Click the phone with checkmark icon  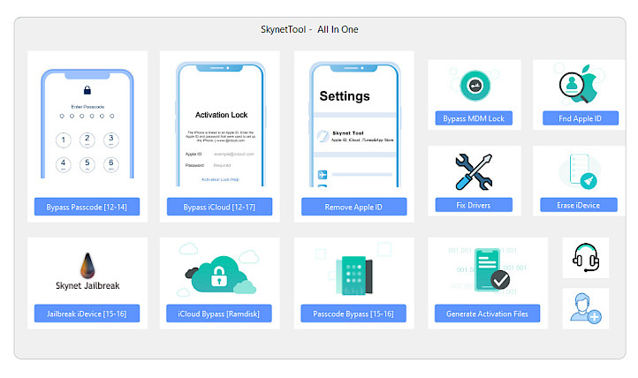[491, 270]
